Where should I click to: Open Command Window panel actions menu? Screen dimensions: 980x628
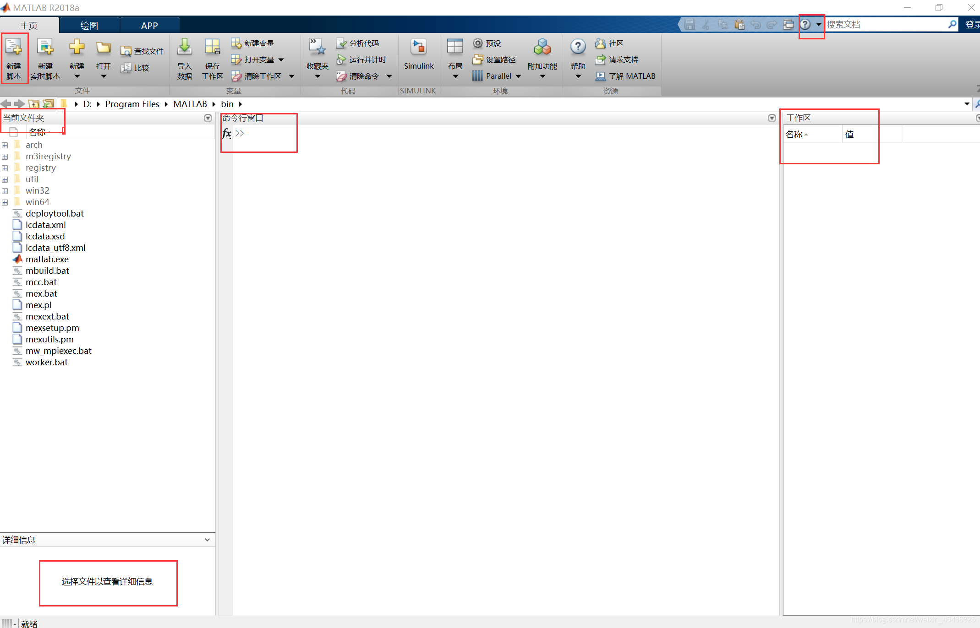pyautogui.click(x=772, y=118)
